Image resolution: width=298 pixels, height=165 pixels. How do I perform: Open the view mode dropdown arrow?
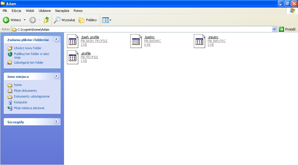tap(110, 20)
